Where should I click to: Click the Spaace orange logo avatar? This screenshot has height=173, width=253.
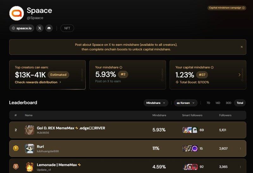pos(16,13)
